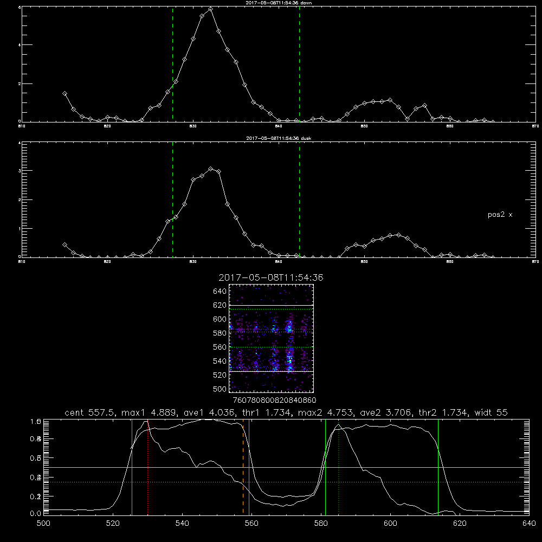Click the profile plot x-axis label 540
Viewport: 542px width, 542px height.
(182, 524)
